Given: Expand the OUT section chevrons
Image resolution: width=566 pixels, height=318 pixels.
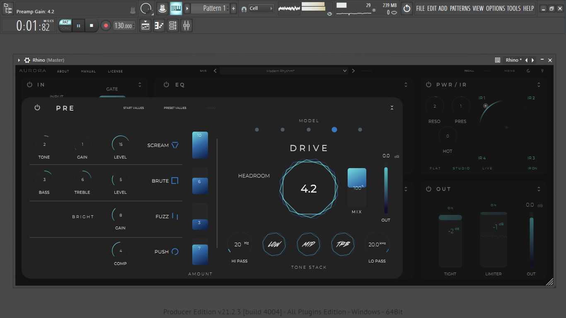Looking at the screenshot, I should tap(539, 189).
